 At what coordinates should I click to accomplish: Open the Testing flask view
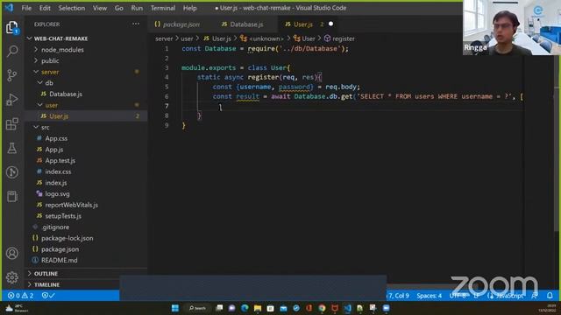tap(12, 148)
